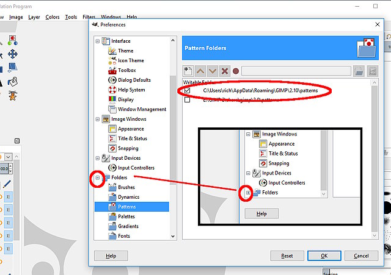Collapse the Interface tree section
The height and width of the screenshot is (275, 391).
[98, 41]
